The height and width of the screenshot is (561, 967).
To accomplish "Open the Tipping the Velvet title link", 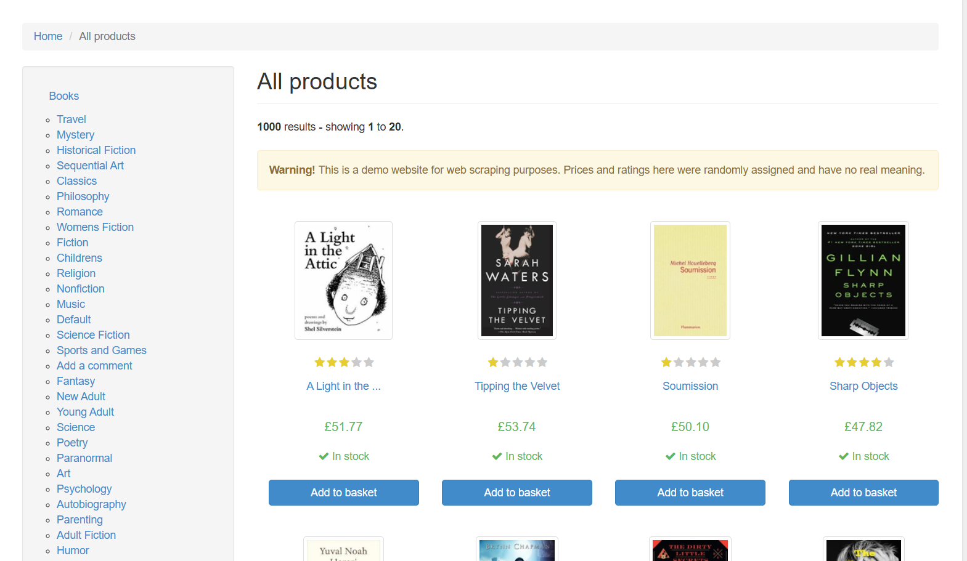I will pyautogui.click(x=517, y=386).
